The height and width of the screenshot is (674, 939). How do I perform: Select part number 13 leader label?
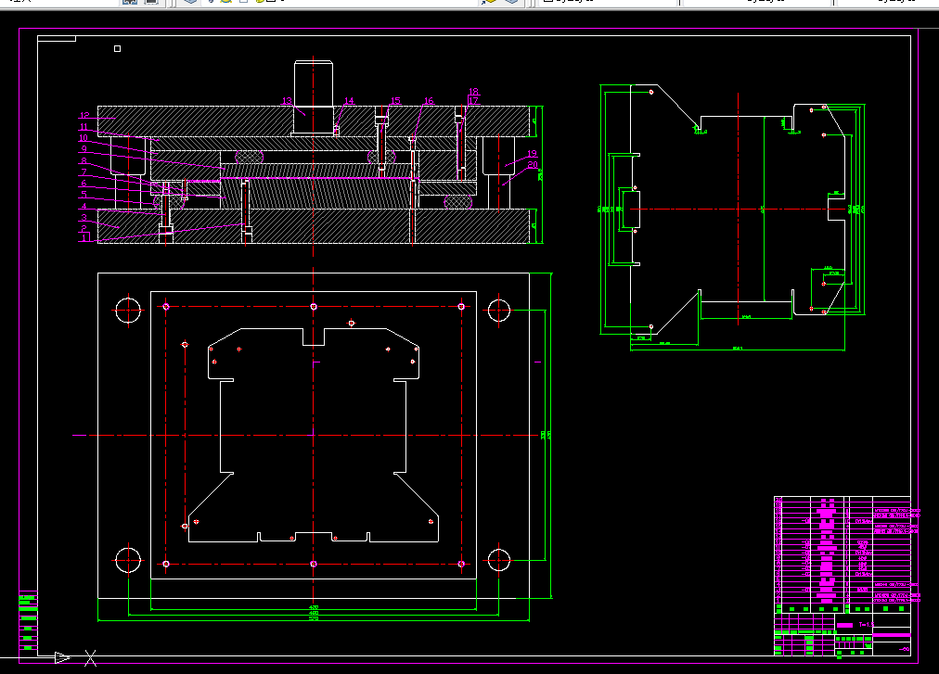(x=287, y=101)
